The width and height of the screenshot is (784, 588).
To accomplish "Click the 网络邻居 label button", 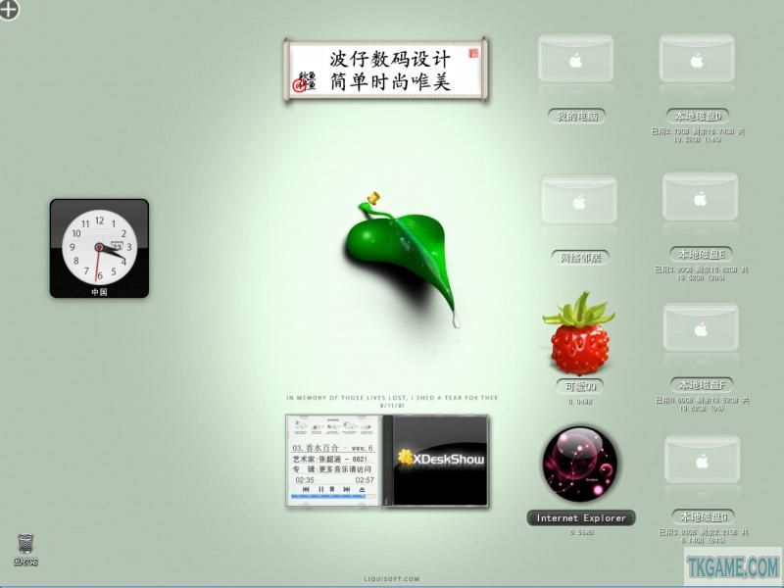I will point(580,258).
